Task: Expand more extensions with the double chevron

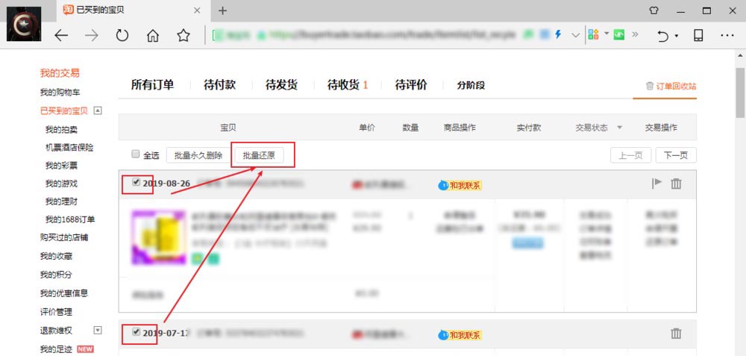Action: click(635, 35)
